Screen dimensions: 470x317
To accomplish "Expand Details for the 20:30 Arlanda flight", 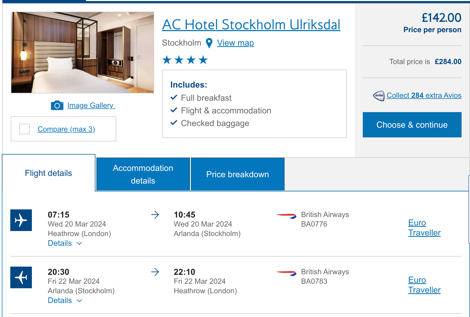I will (65, 300).
